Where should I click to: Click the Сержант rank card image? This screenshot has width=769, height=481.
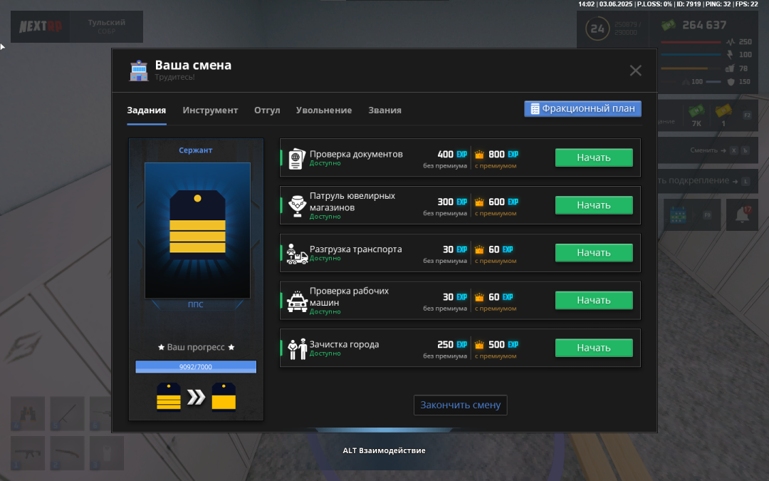coord(197,230)
